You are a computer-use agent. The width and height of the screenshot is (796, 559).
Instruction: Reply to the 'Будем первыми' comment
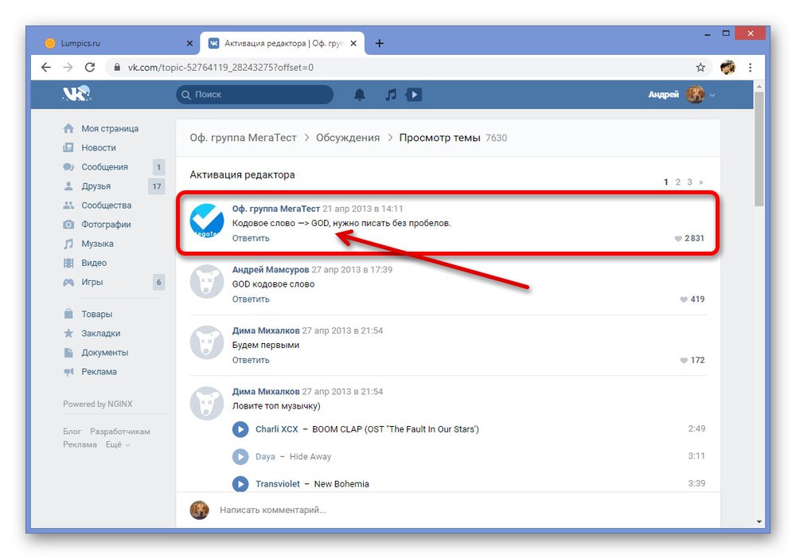(251, 360)
